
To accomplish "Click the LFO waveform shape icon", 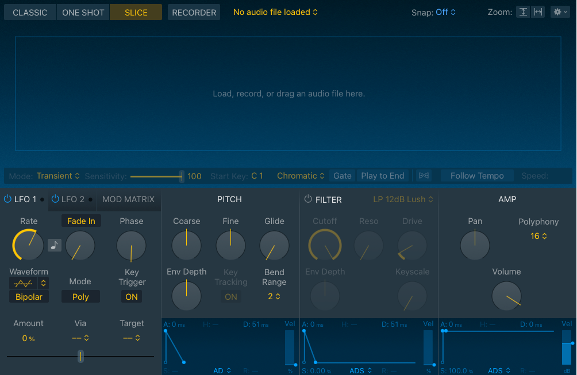I will pos(23,283).
